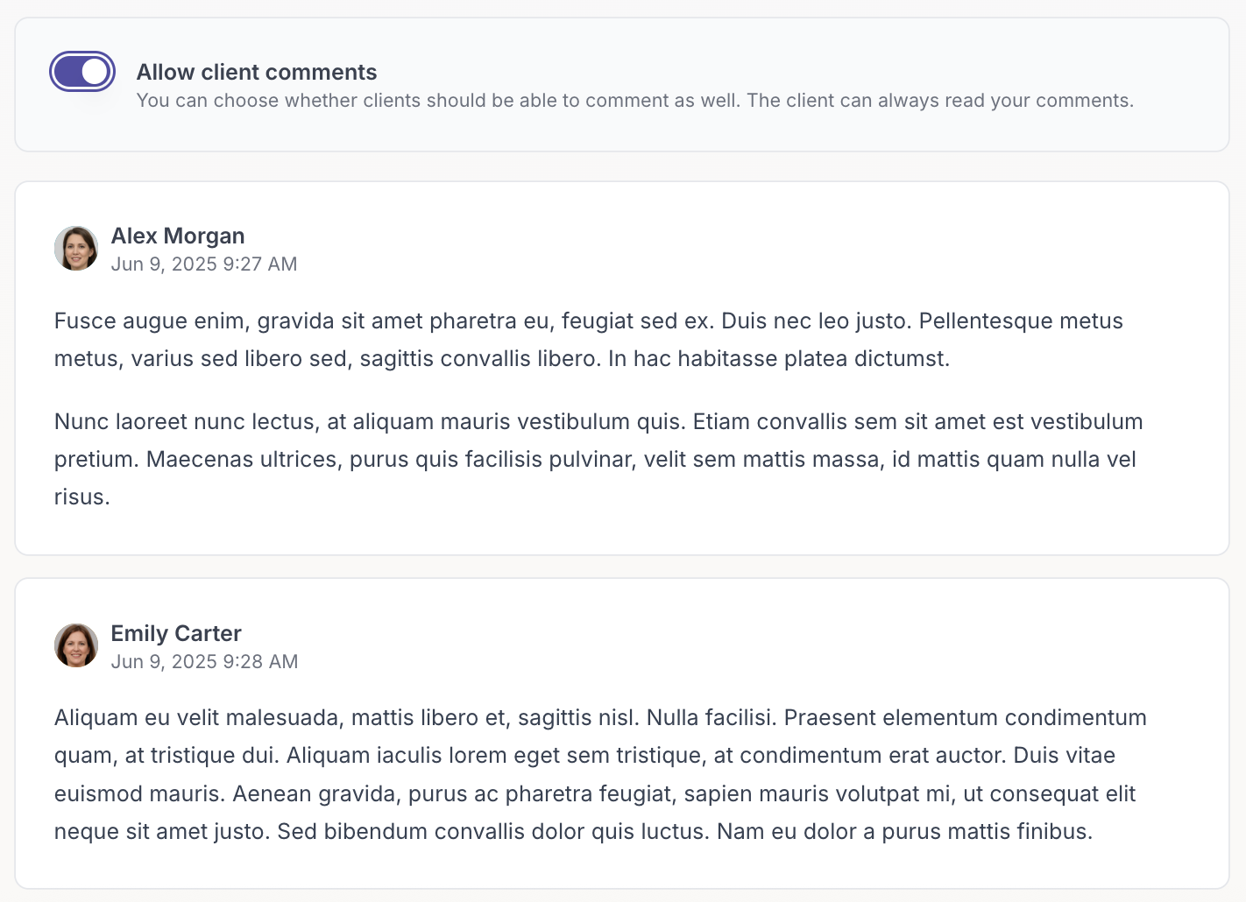Viewport: 1246px width, 902px height.
Task: Click the word 'risus.' ending Alex's comment
Action: [82, 497]
